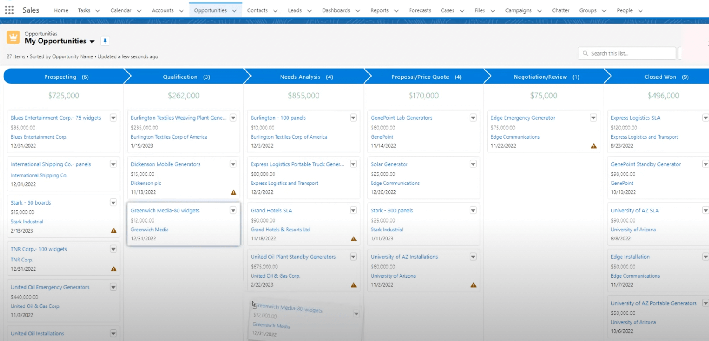Open Express Logistics Portable Truck Gener... opportunity
Viewport: 709px width, 341px height.
click(297, 164)
